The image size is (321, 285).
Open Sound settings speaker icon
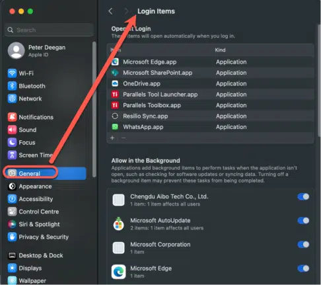(x=12, y=130)
